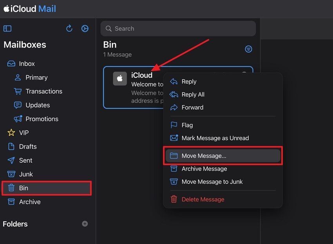Add a new folder with plus icon
This screenshot has width=333, height=244.
pyautogui.click(x=85, y=224)
